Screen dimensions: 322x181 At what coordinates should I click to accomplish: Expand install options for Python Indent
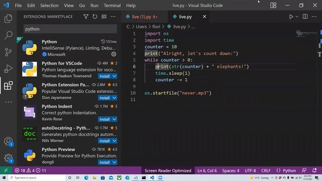click(115, 119)
